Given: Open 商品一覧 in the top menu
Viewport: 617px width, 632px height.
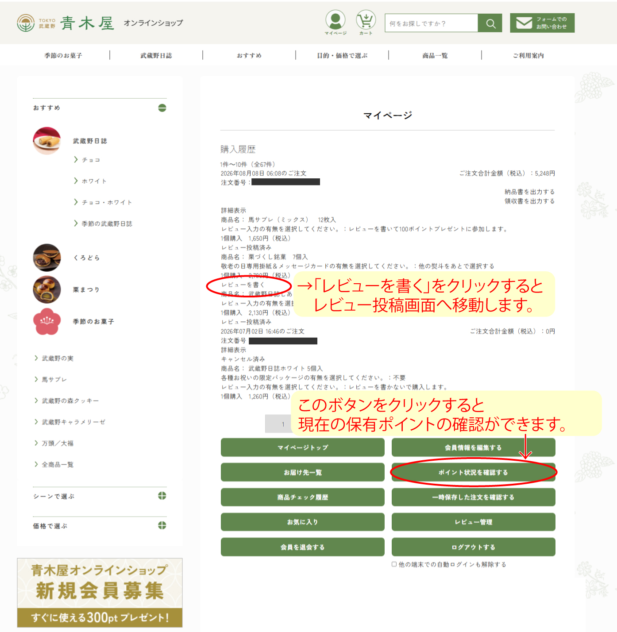Looking at the screenshot, I should click(x=435, y=55).
